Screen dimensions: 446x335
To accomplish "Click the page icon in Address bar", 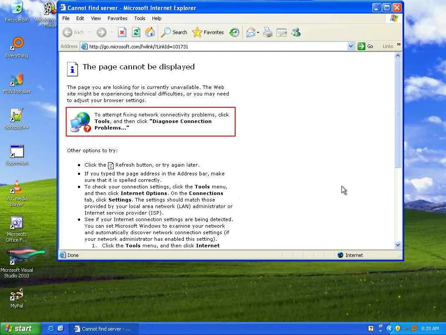I will coord(84,46).
